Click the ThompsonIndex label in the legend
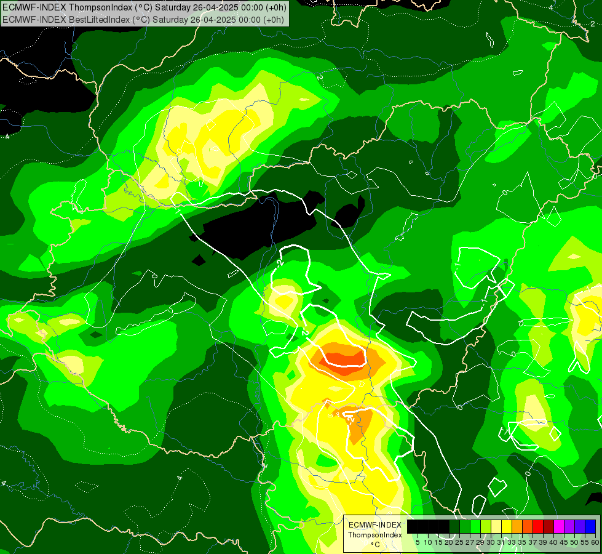 [x=374, y=535]
